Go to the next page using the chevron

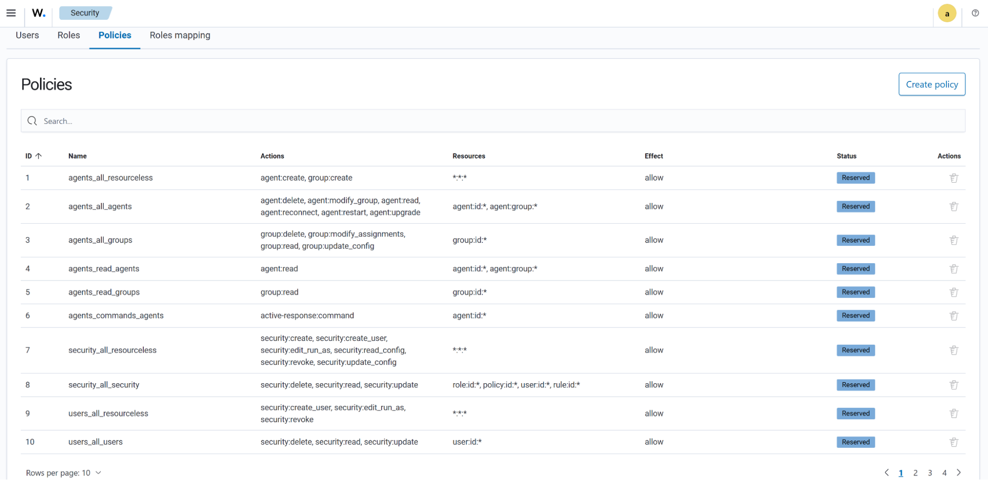(x=959, y=473)
